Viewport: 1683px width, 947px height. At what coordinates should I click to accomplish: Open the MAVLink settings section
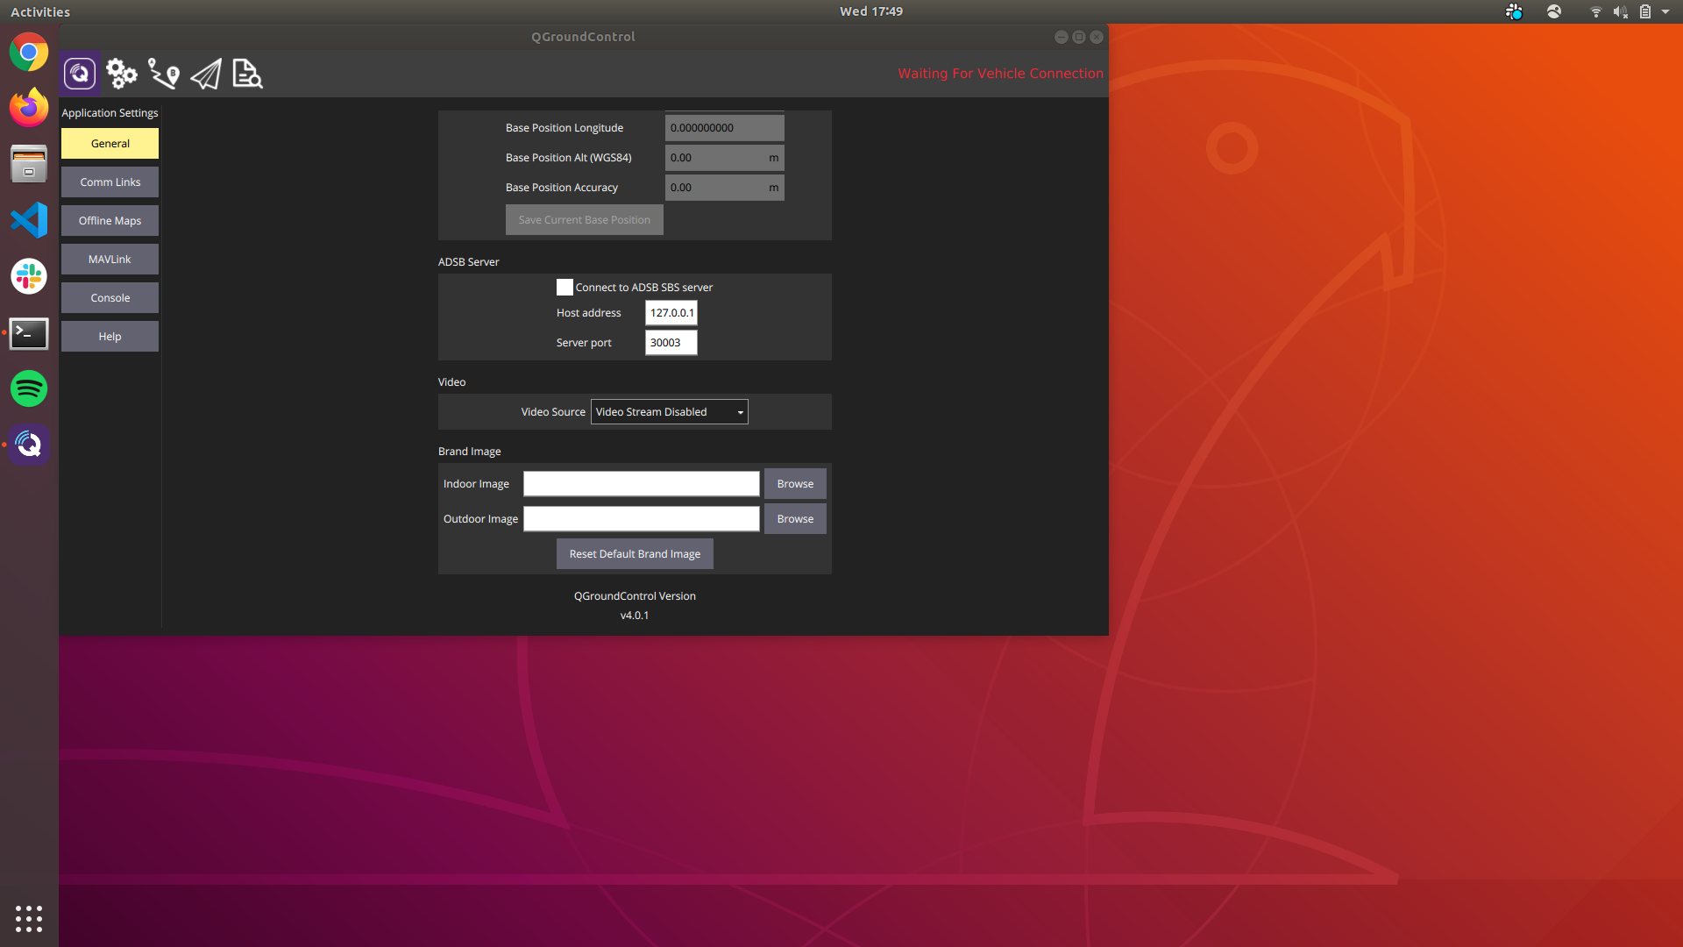pos(110,259)
